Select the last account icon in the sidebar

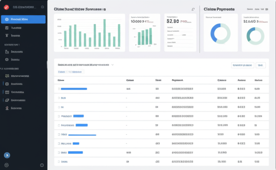(7, 108)
